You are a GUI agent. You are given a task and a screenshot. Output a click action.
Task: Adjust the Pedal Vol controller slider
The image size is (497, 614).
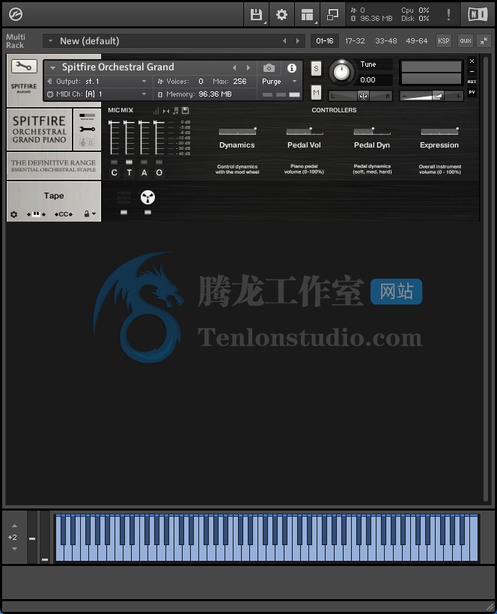pos(305,131)
